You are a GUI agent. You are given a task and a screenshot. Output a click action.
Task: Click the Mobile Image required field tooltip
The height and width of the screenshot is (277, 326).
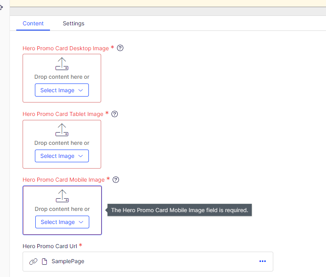pos(180,210)
